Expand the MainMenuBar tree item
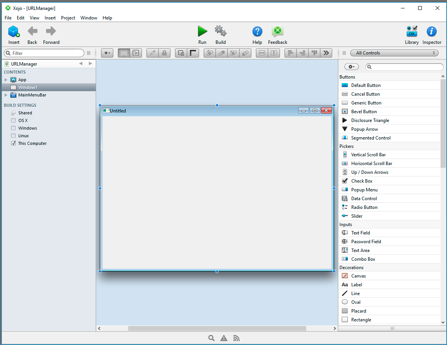This screenshot has height=345, width=447. [x=6, y=95]
